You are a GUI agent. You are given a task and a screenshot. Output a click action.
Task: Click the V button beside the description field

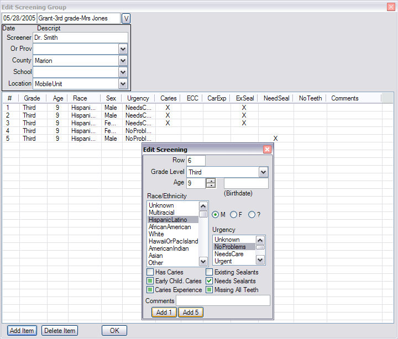point(125,19)
